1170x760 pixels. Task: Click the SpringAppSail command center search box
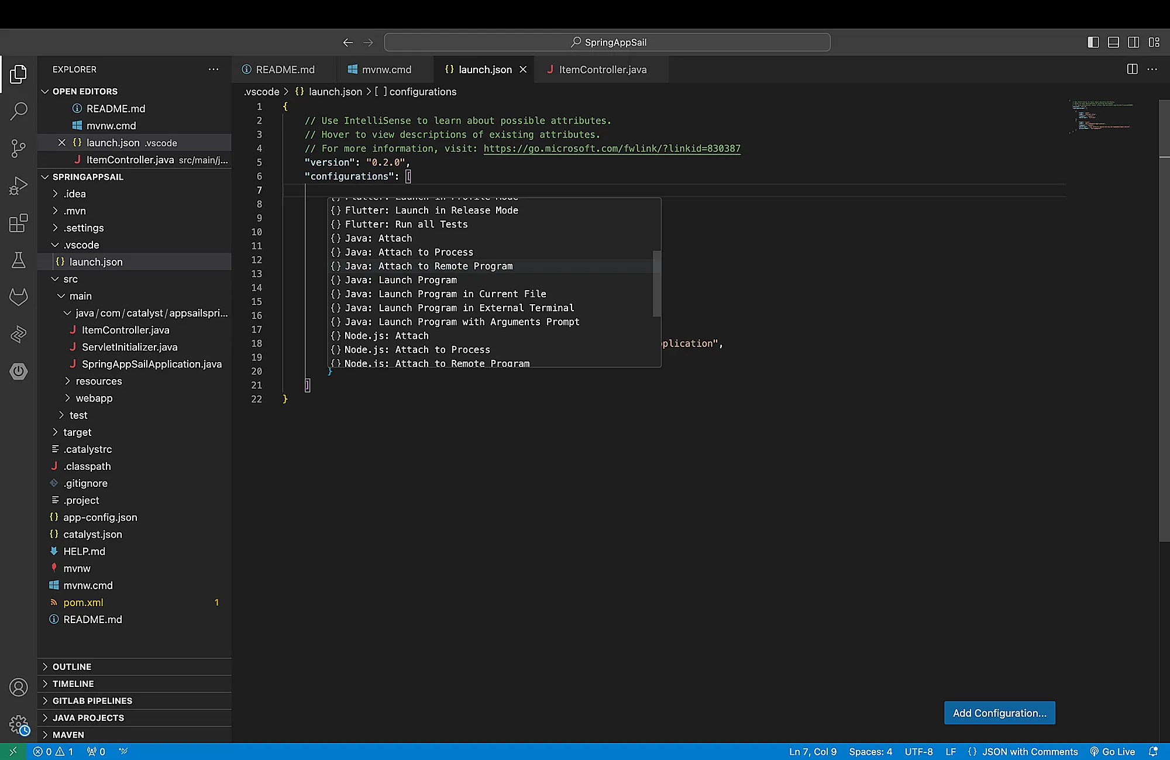(607, 42)
